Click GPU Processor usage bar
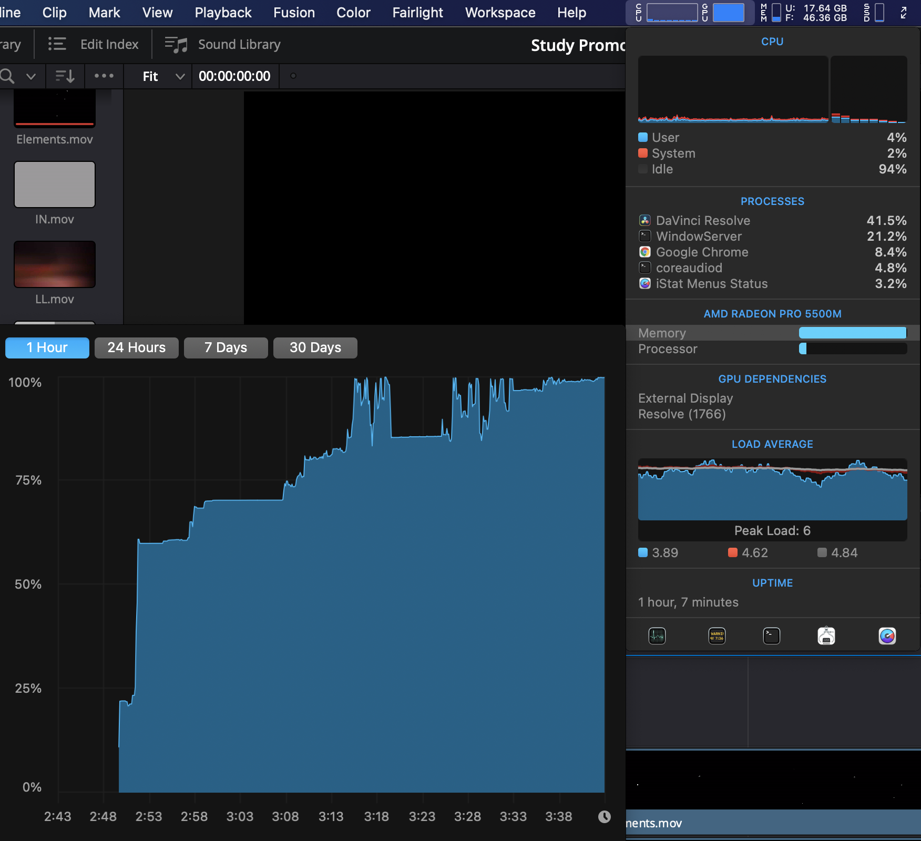 pos(853,348)
